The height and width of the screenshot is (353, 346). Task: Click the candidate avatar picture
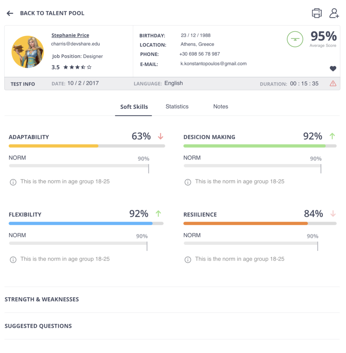point(28,52)
